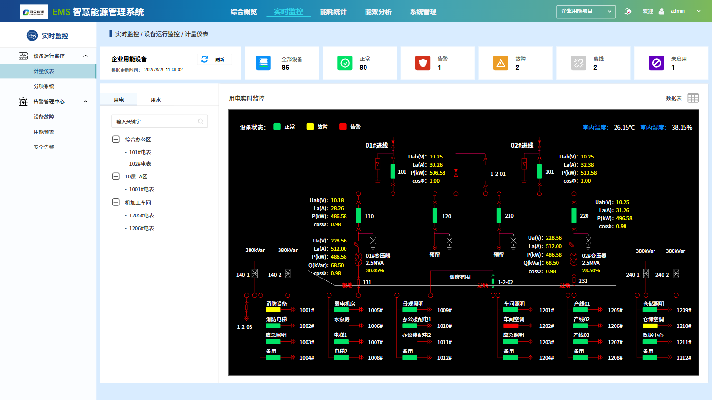Open the 企业用能项目 dropdown

point(586,11)
